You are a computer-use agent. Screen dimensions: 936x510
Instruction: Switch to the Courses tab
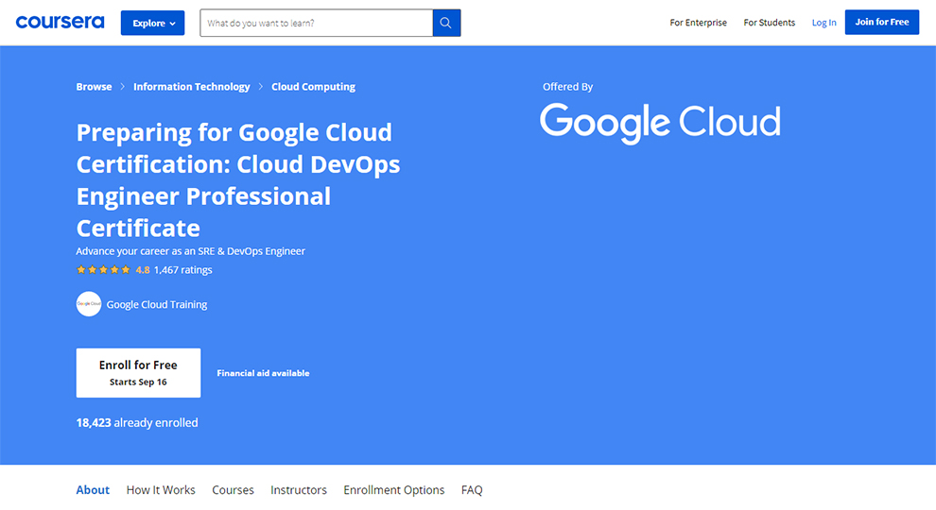(x=233, y=490)
